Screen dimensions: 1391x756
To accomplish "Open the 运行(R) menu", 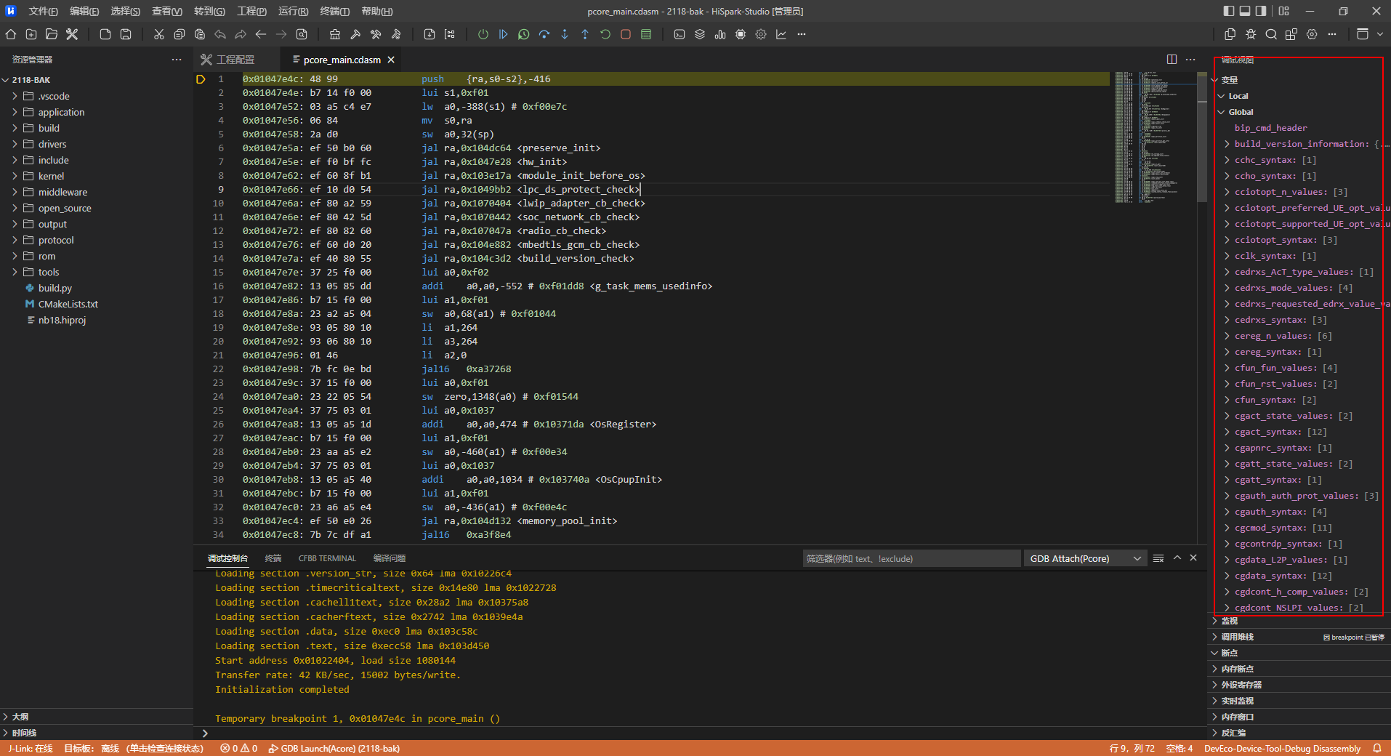I will [x=293, y=11].
